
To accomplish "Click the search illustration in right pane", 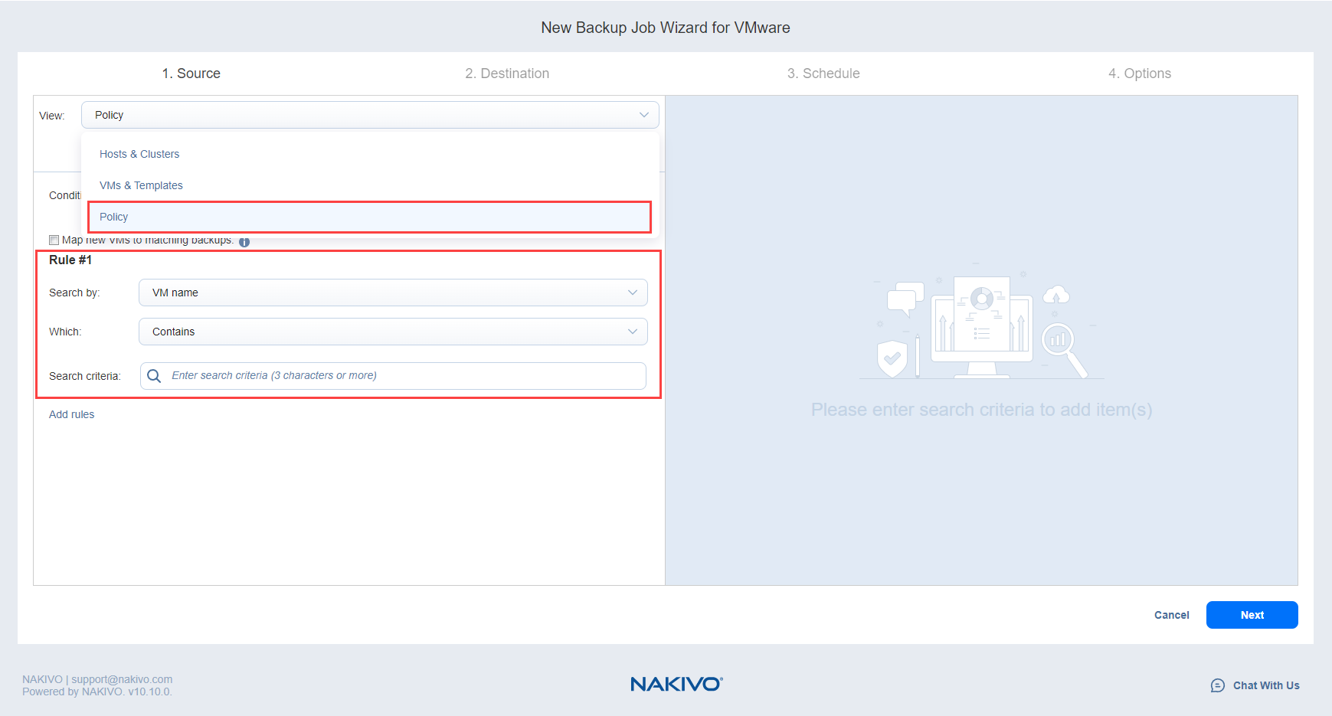I will click(x=982, y=327).
